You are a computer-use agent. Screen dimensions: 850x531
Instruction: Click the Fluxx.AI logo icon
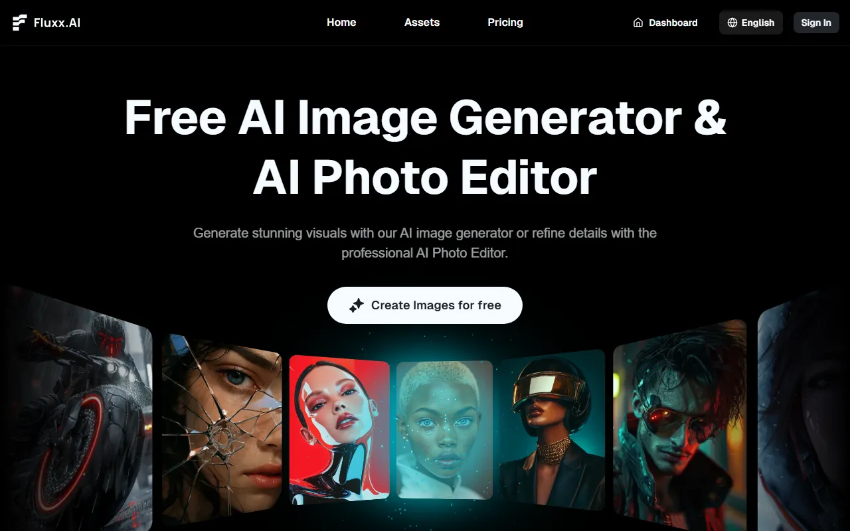click(x=20, y=23)
